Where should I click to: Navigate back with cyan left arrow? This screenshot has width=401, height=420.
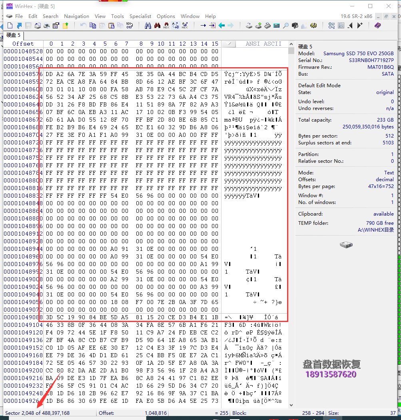click(221, 26)
